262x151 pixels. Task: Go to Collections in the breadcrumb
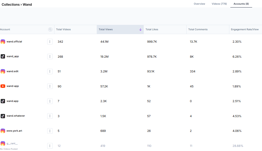[x=10, y=4]
